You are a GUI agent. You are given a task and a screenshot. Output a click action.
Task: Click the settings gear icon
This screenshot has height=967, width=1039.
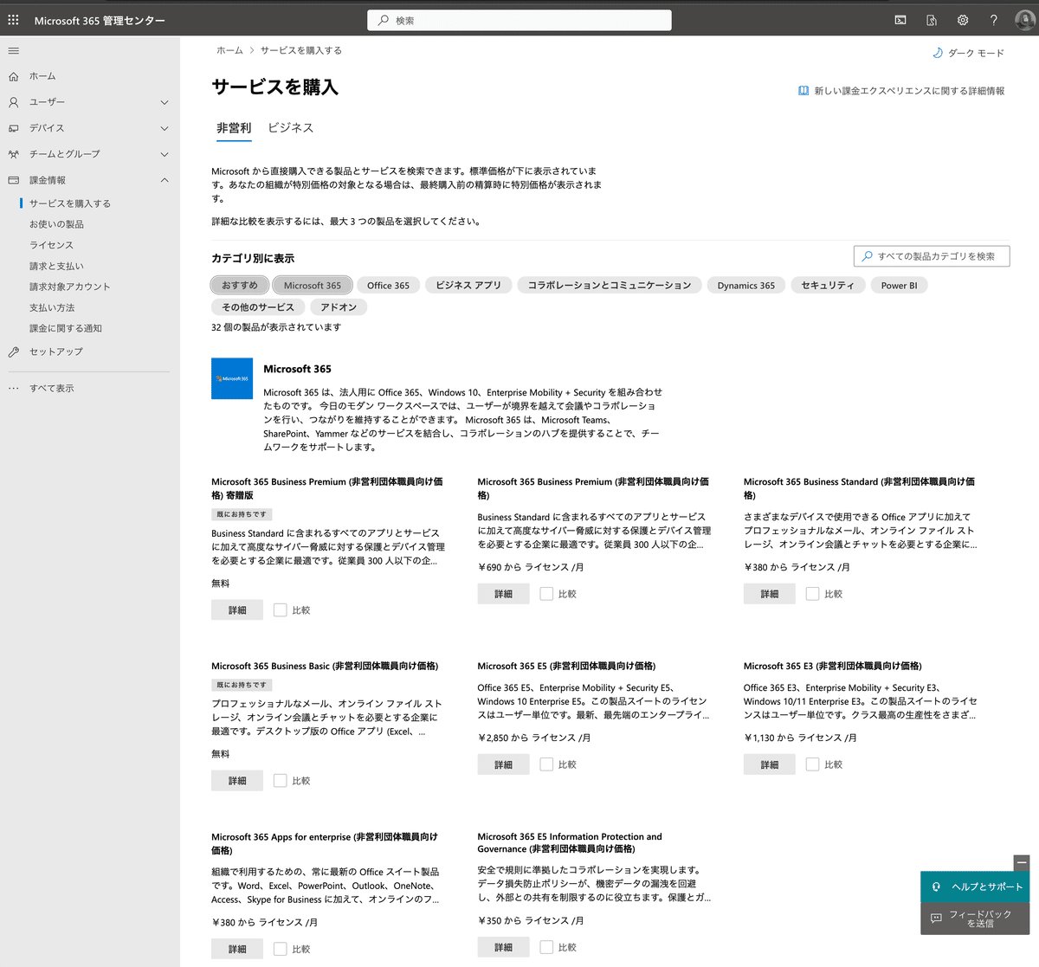pos(963,20)
